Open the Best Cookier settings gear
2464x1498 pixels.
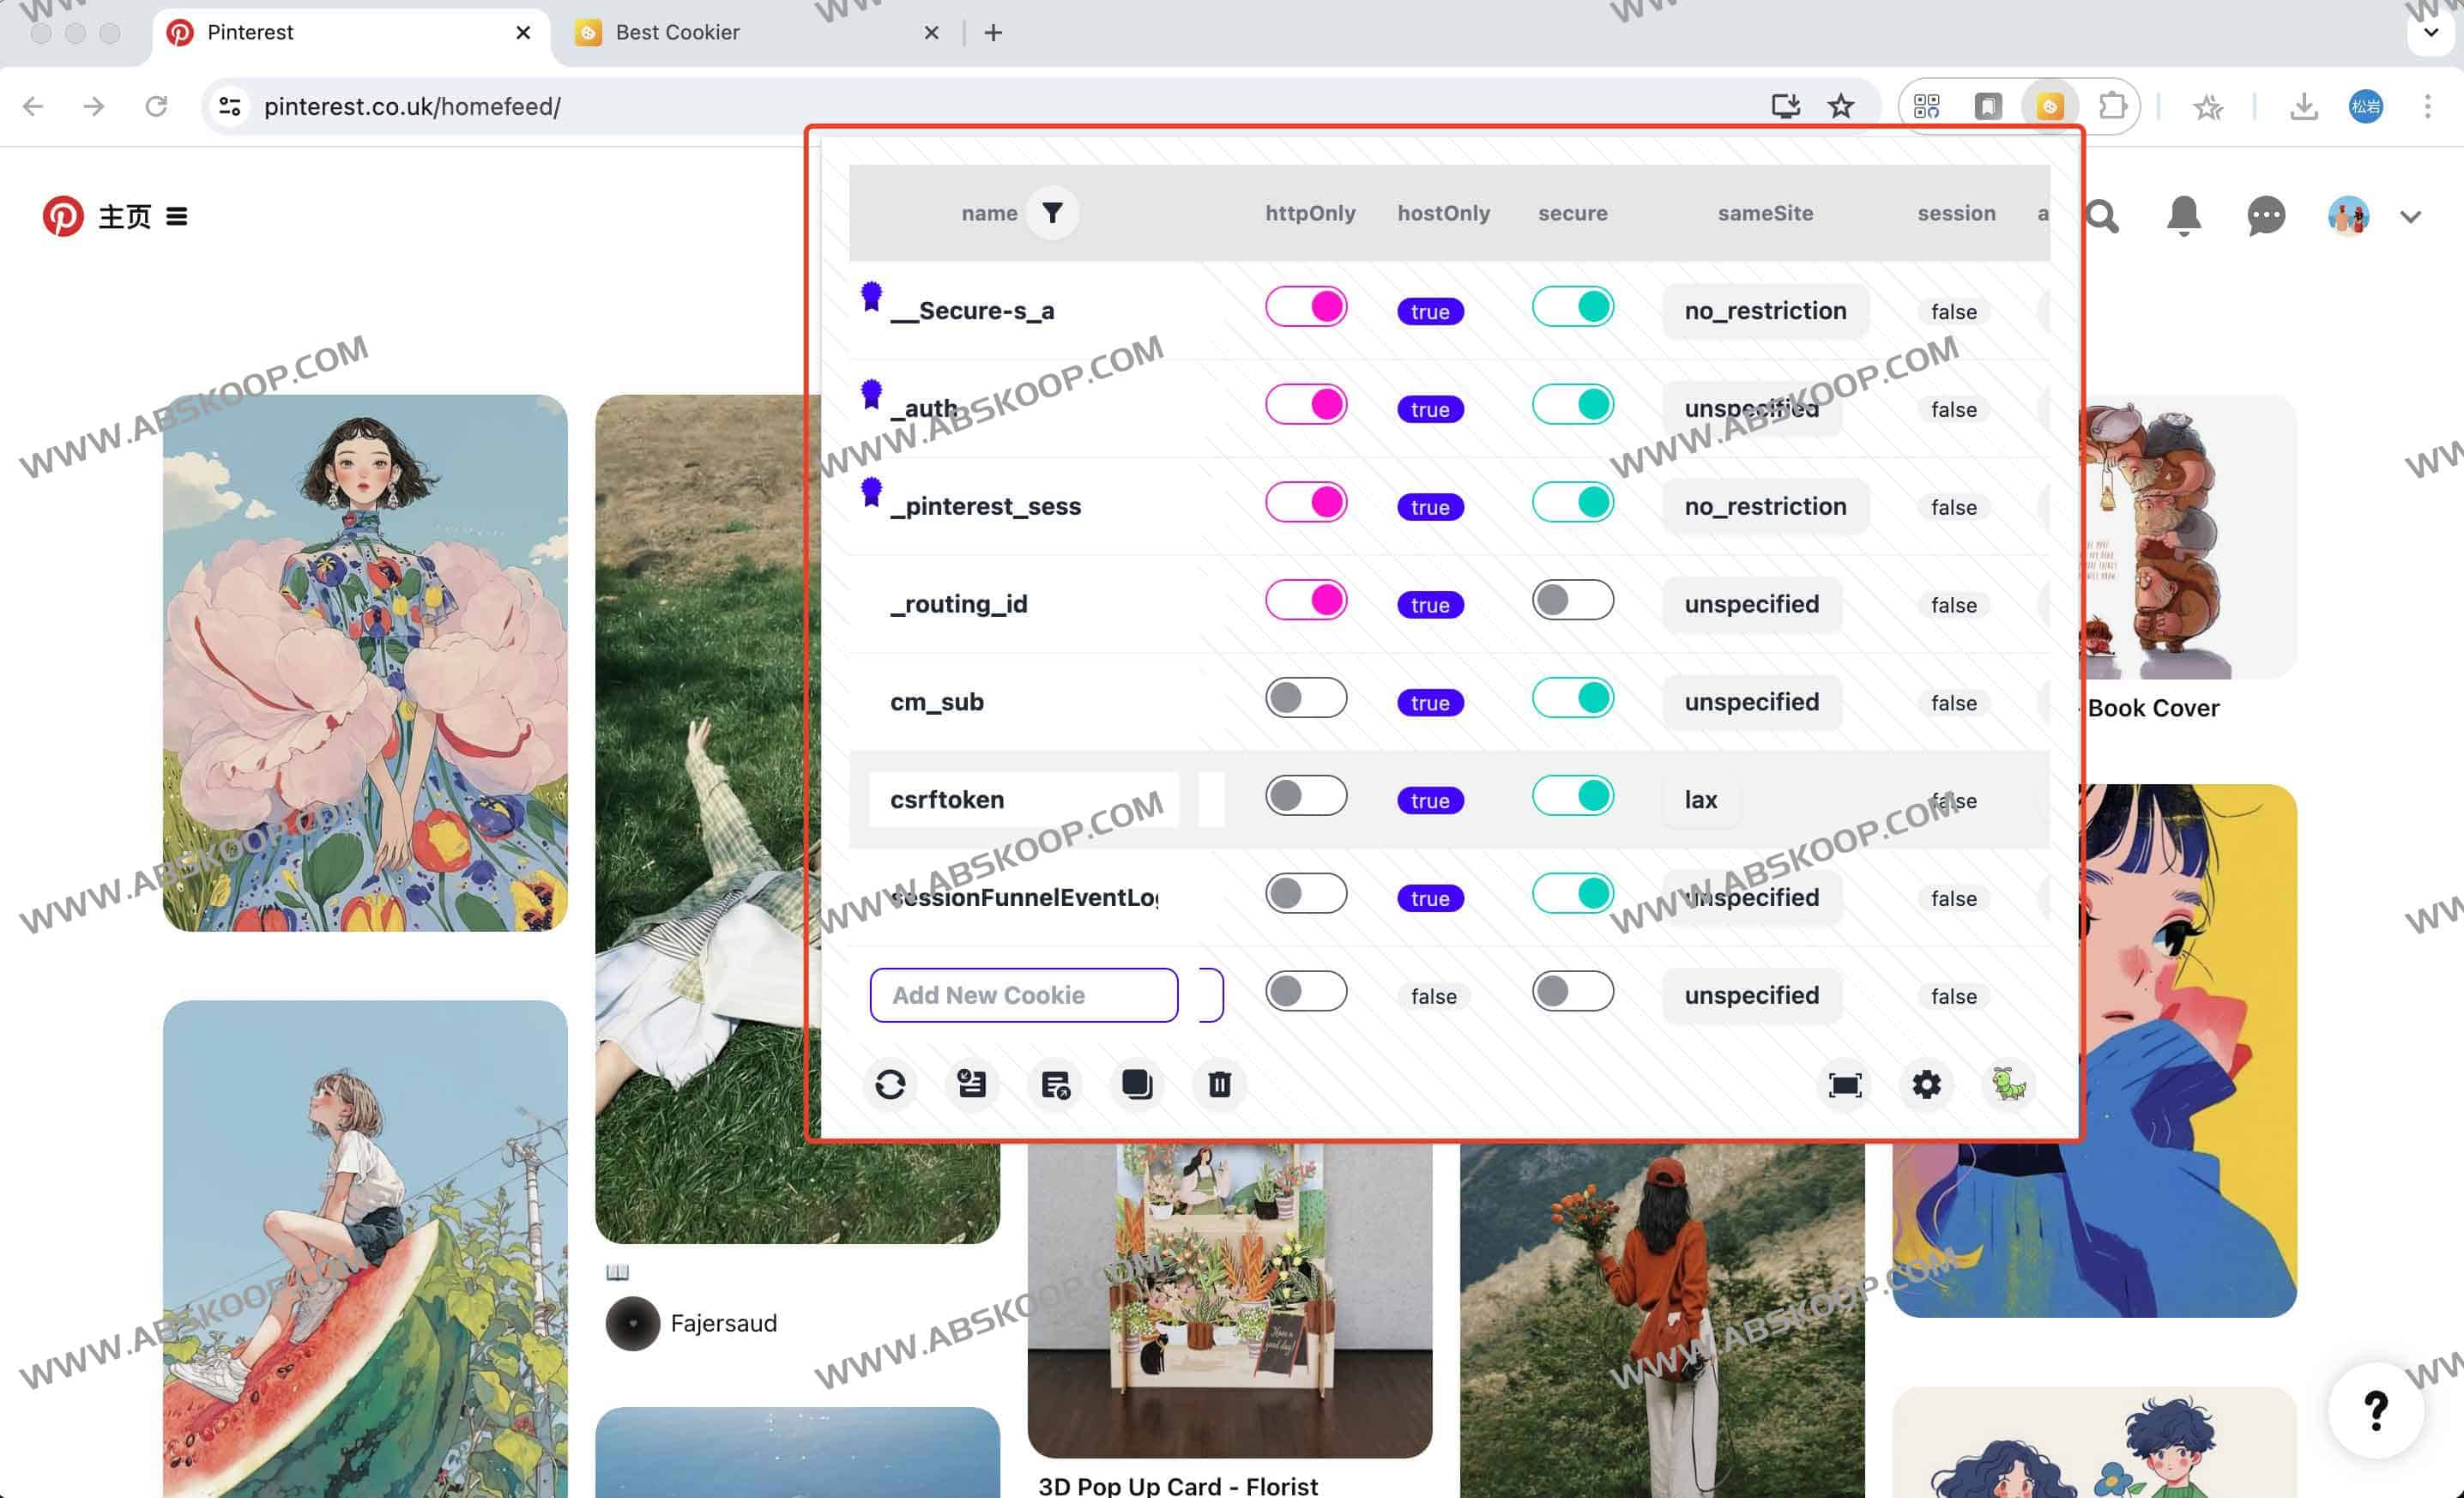(1926, 1084)
